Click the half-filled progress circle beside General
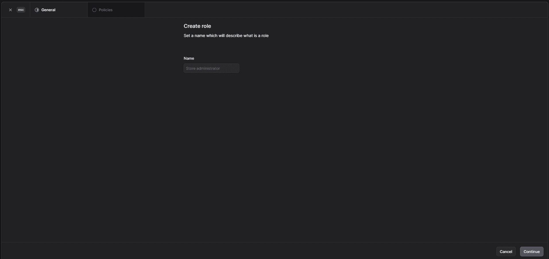This screenshot has width=549, height=259. pos(37,9)
